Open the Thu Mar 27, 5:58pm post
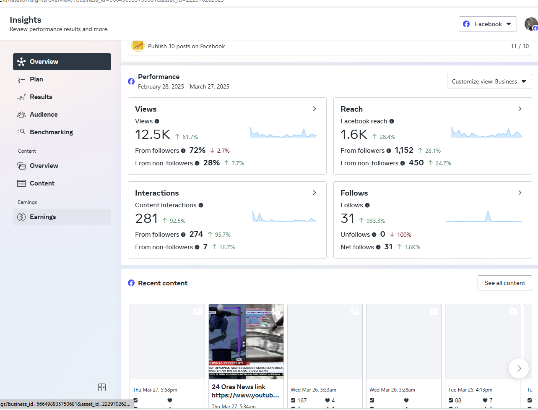 click(167, 356)
